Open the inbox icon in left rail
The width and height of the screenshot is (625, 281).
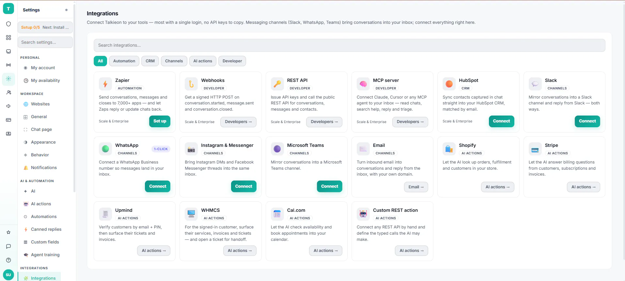pos(8,51)
